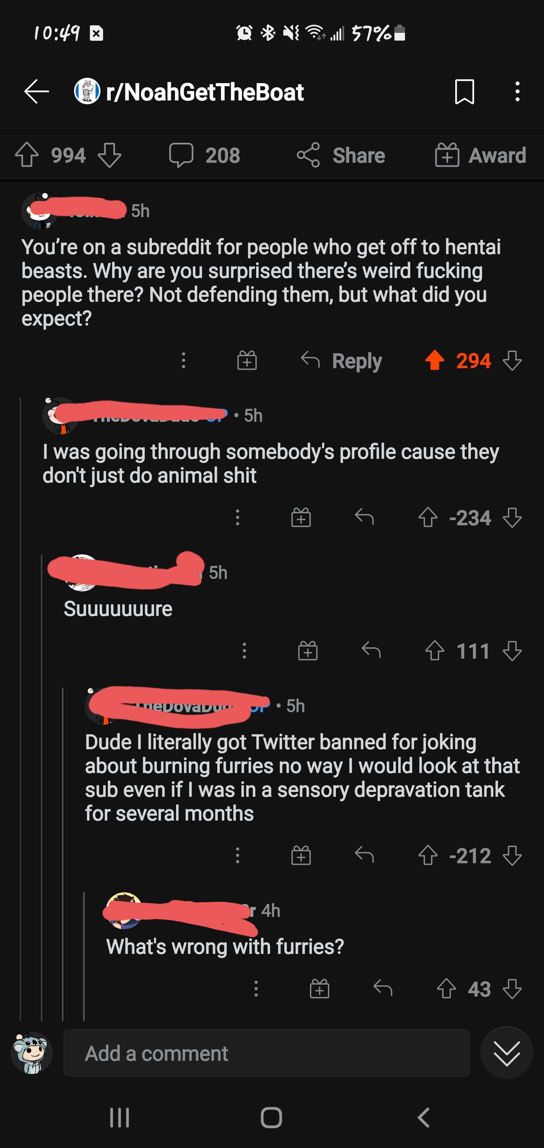The image size is (544, 1148).
Task: Share this post
Action: (341, 155)
